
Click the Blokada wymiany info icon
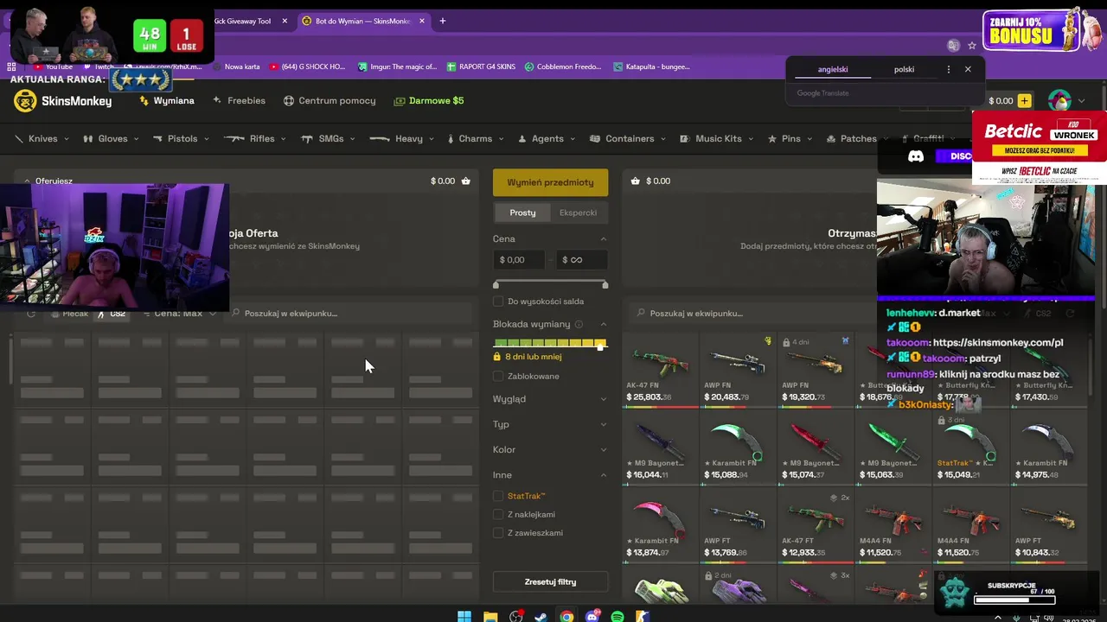click(579, 325)
